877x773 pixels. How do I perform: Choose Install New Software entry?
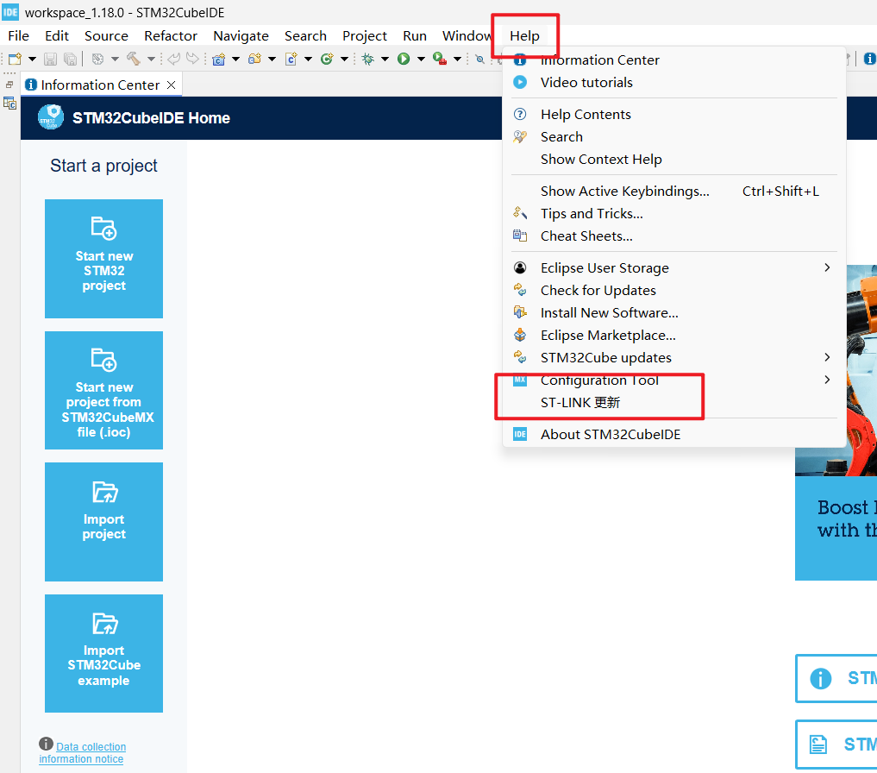[674, 312]
